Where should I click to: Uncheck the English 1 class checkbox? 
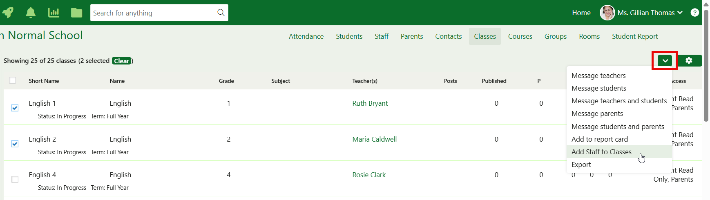coord(15,108)
